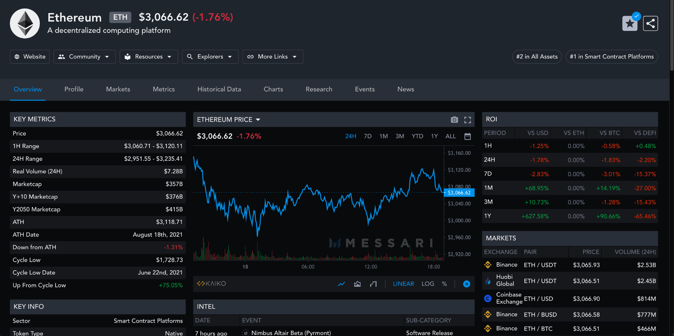Expand price chart to fullscreen

click(x=467, y=120)
